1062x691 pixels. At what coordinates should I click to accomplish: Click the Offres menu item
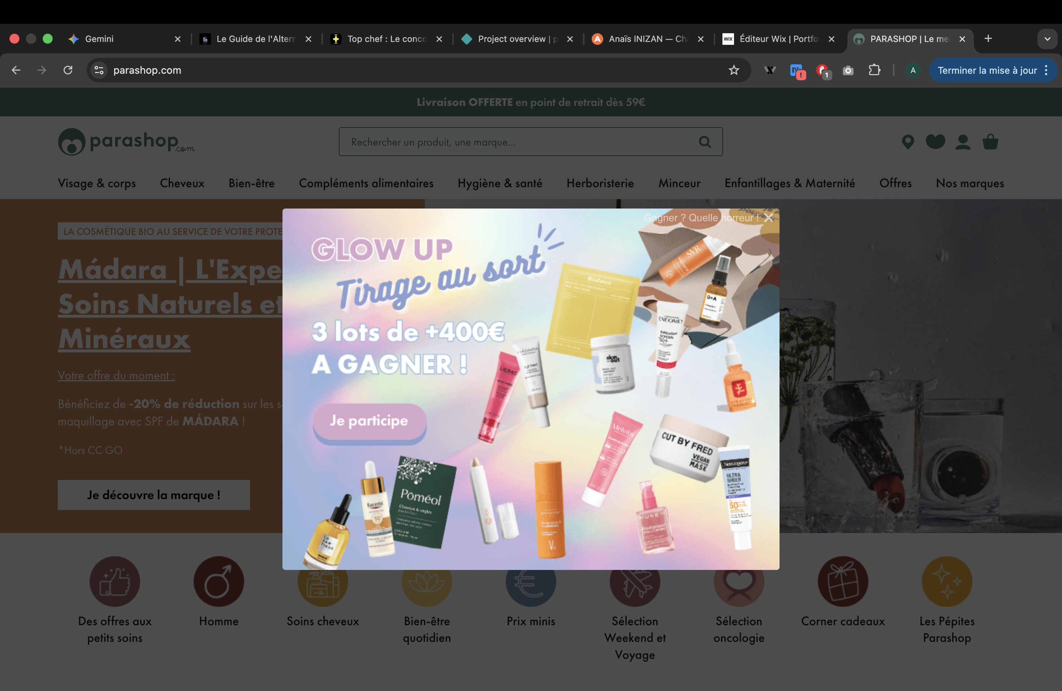point(895,183)
